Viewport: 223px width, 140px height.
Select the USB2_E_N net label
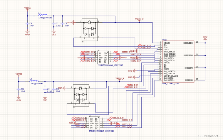[x=133, y=85]
